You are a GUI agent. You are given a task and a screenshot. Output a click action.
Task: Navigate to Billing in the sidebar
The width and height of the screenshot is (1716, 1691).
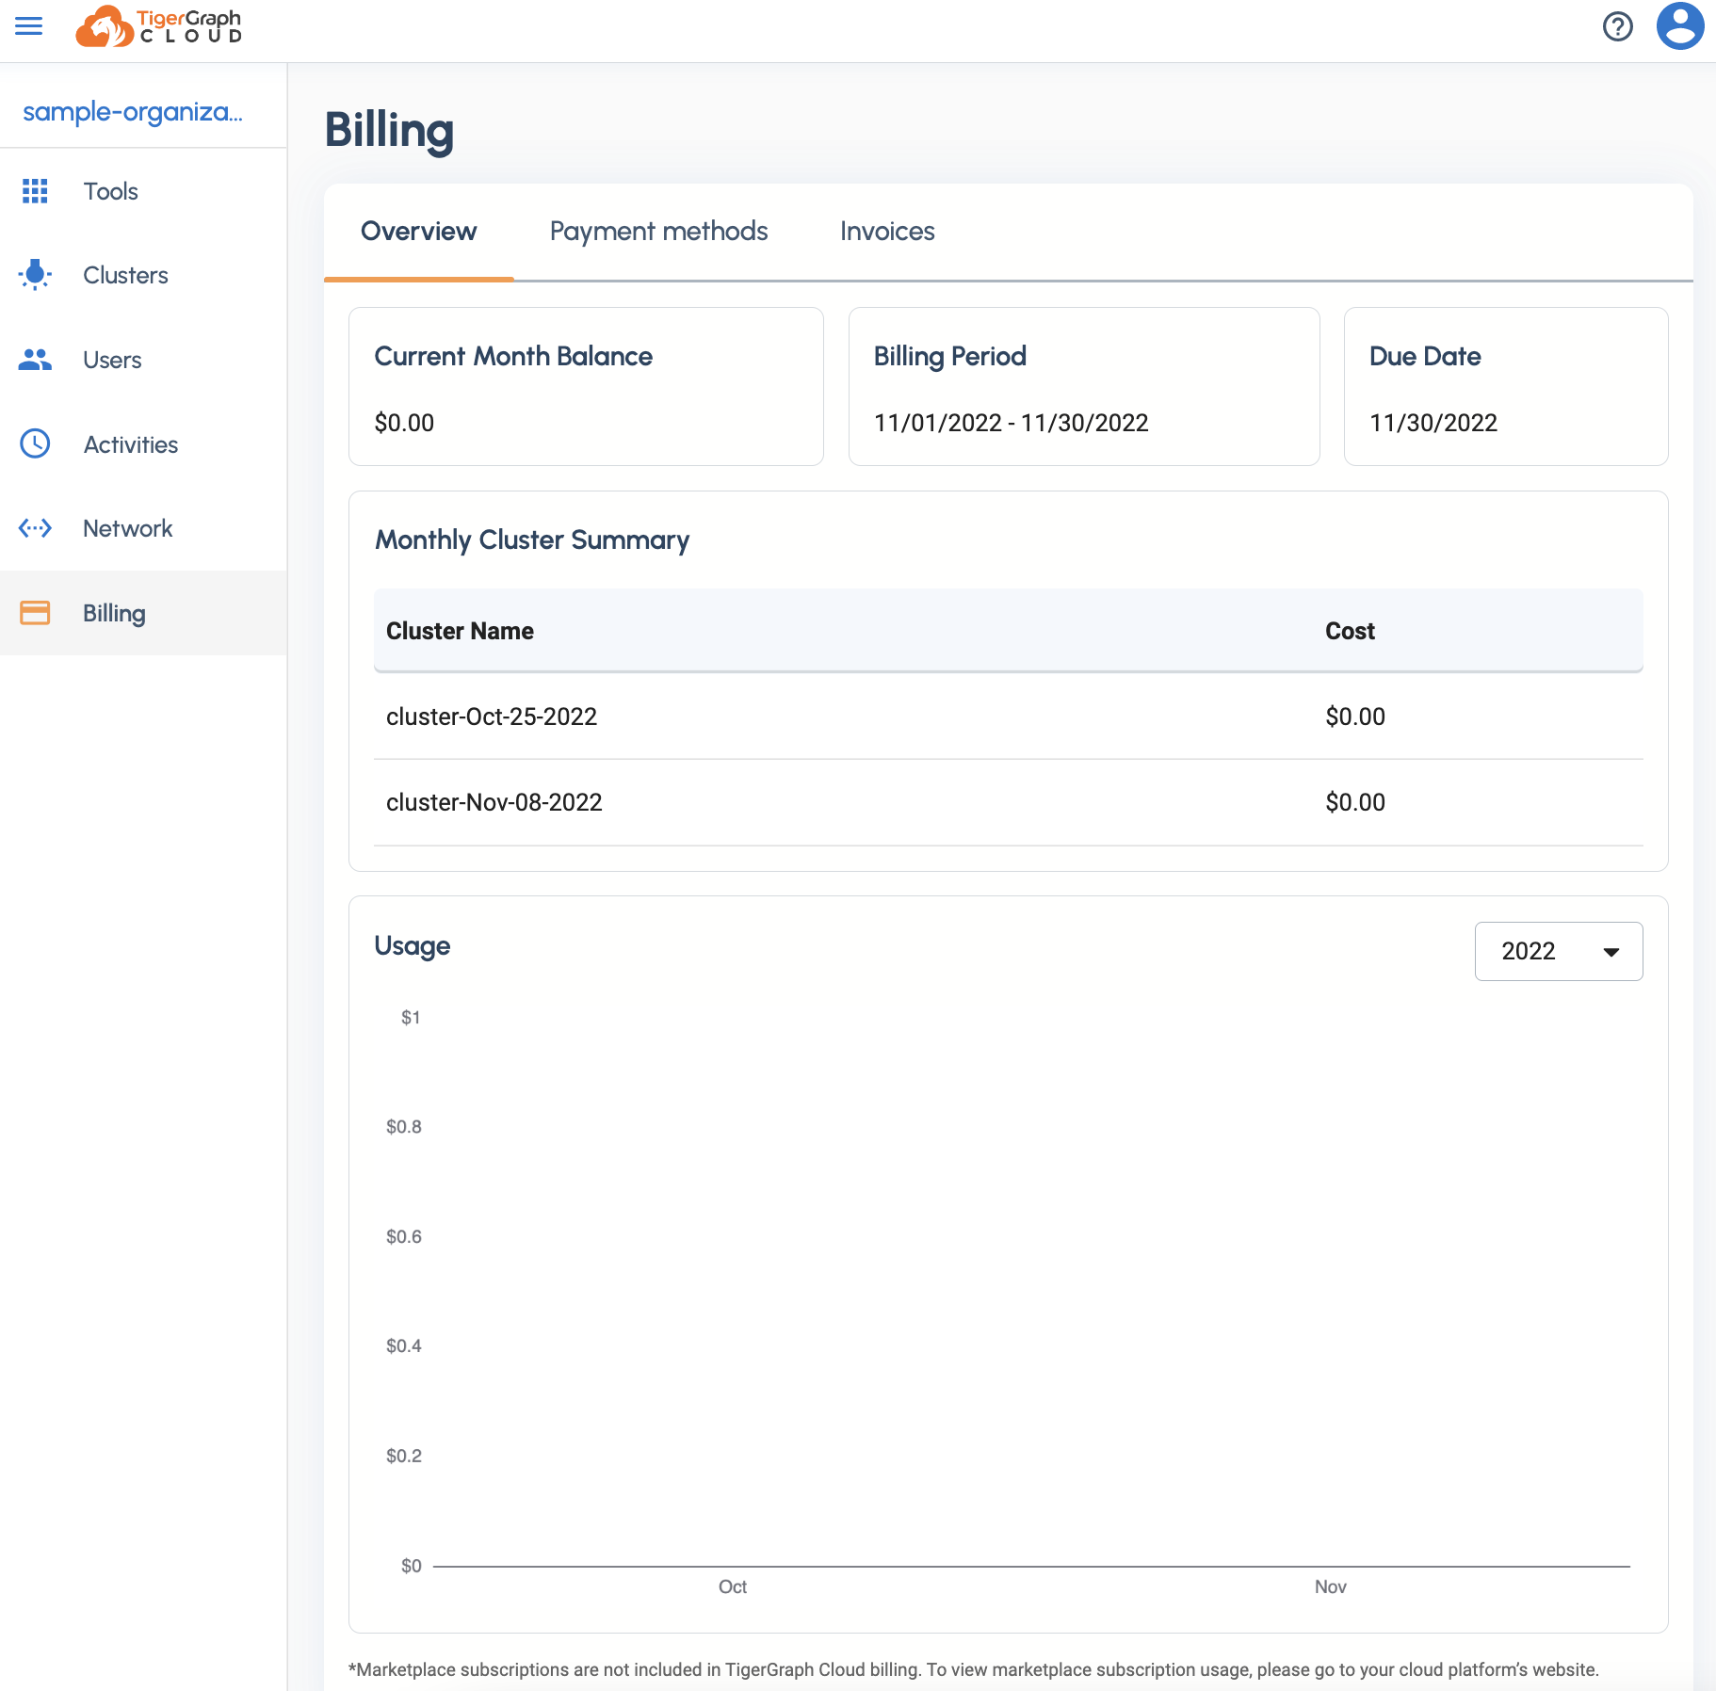tap(113, 612)
